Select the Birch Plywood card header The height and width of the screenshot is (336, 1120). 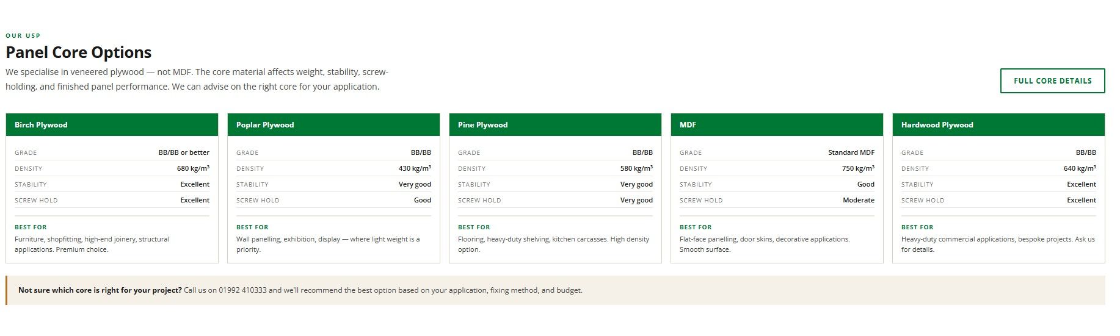pyautogui.click(x=112, y=125)
